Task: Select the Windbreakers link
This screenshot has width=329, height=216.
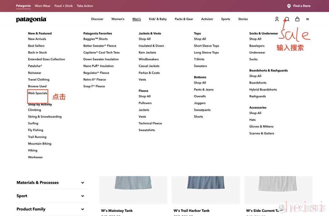Action: 149,59
